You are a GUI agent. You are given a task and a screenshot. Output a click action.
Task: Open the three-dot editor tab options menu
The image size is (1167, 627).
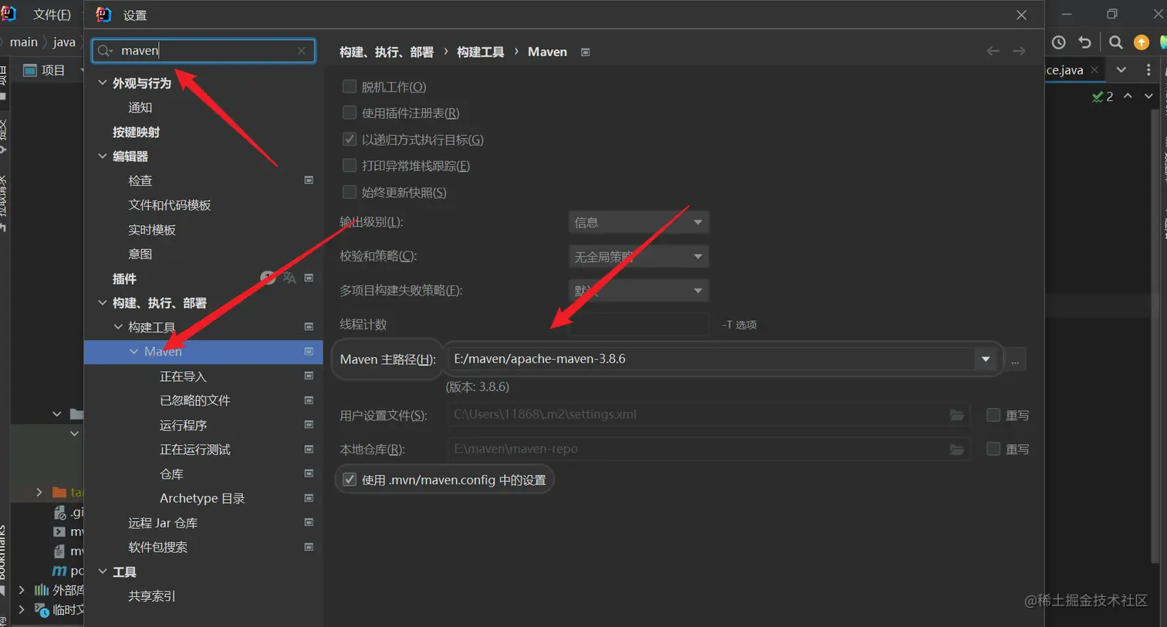(x=1148, y=69)
